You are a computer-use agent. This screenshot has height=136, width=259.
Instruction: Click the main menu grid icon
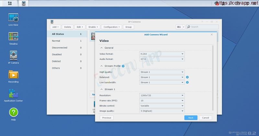[x=10, y=4]
